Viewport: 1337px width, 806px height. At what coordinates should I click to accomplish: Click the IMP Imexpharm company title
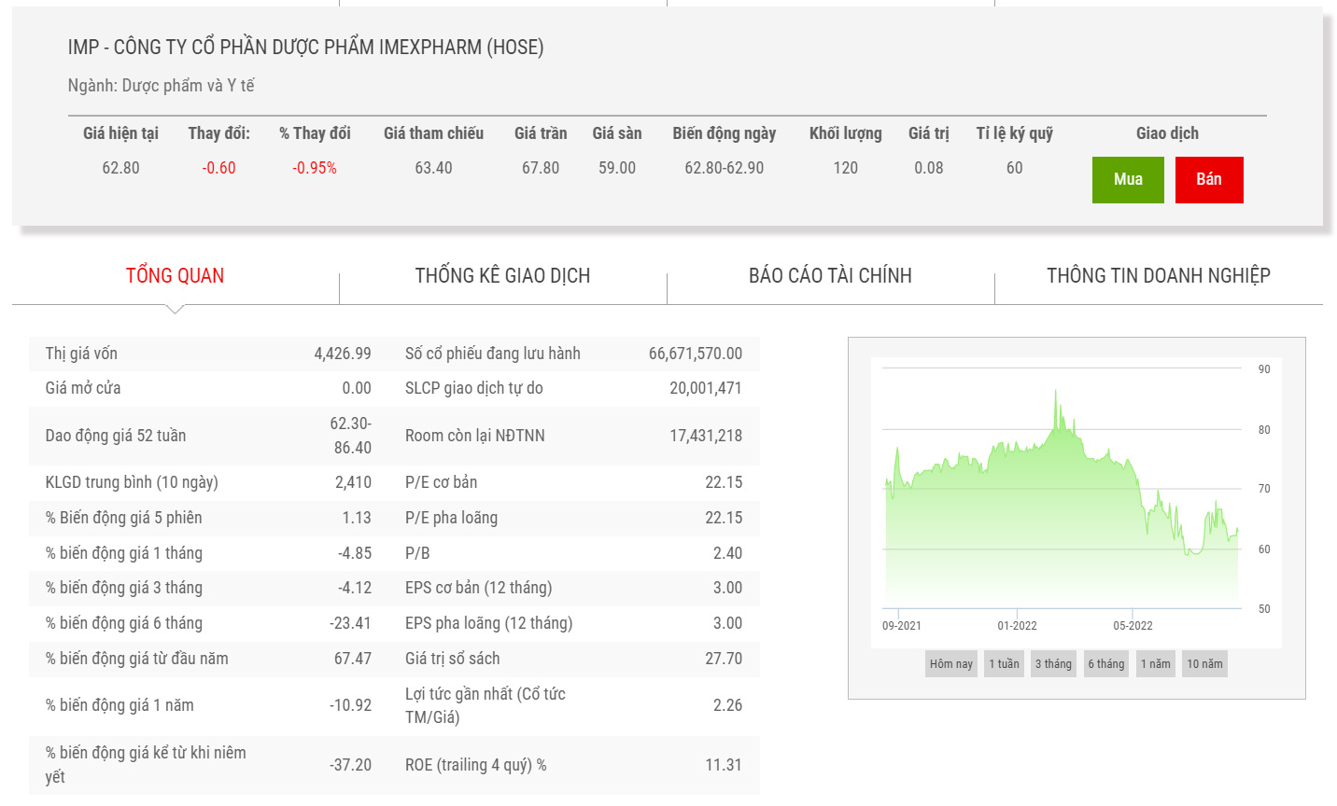click(305, 48)
